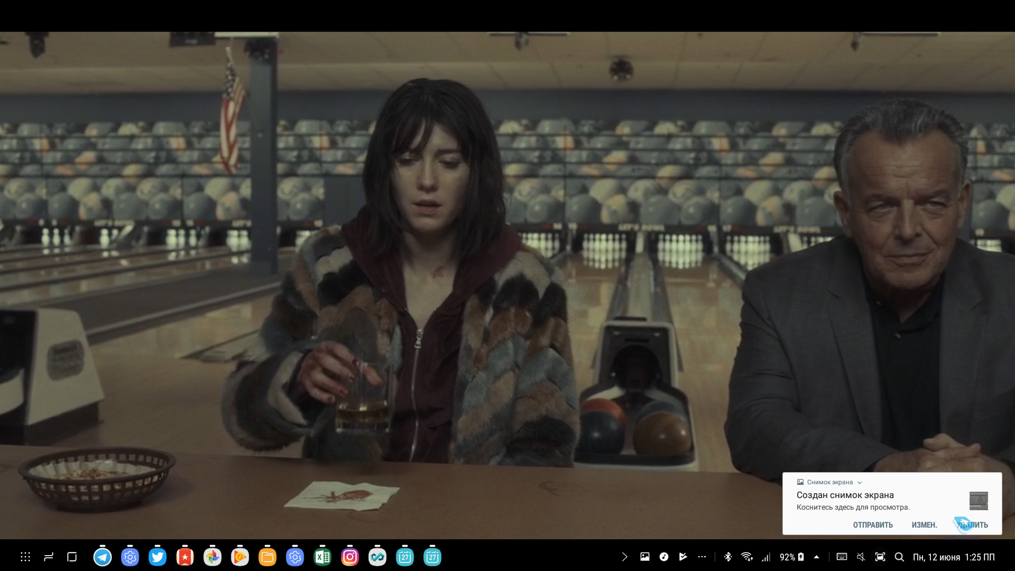Open Instagram from the taskbar
This screenshot has height=571, width=1015.
click(x=350, y=557)
